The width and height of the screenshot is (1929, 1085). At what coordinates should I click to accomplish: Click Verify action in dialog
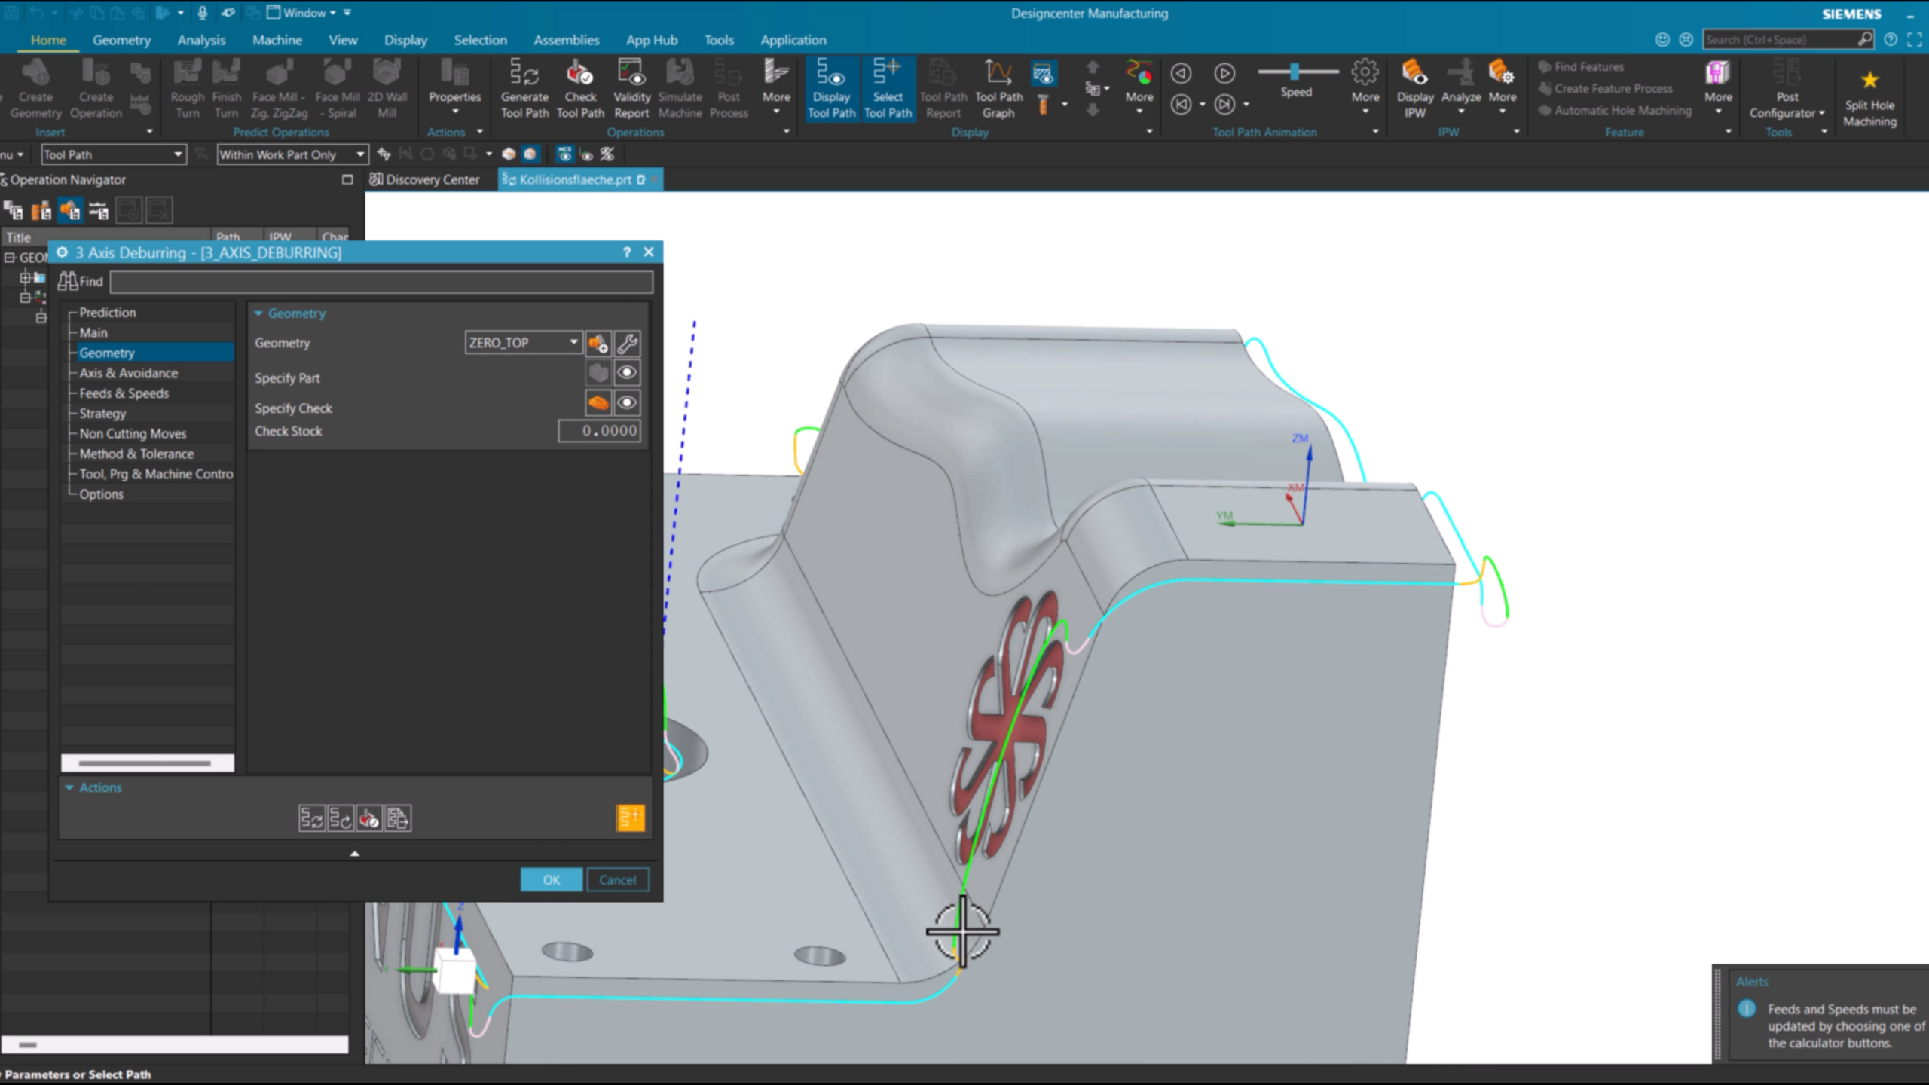[369, 818]
